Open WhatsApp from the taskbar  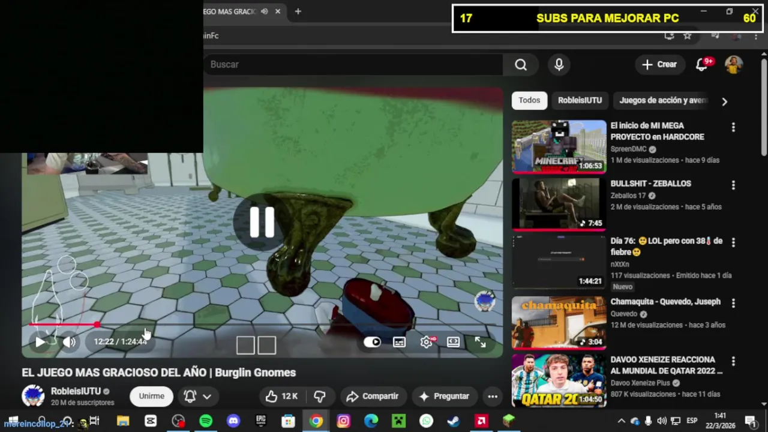point(426,421)
